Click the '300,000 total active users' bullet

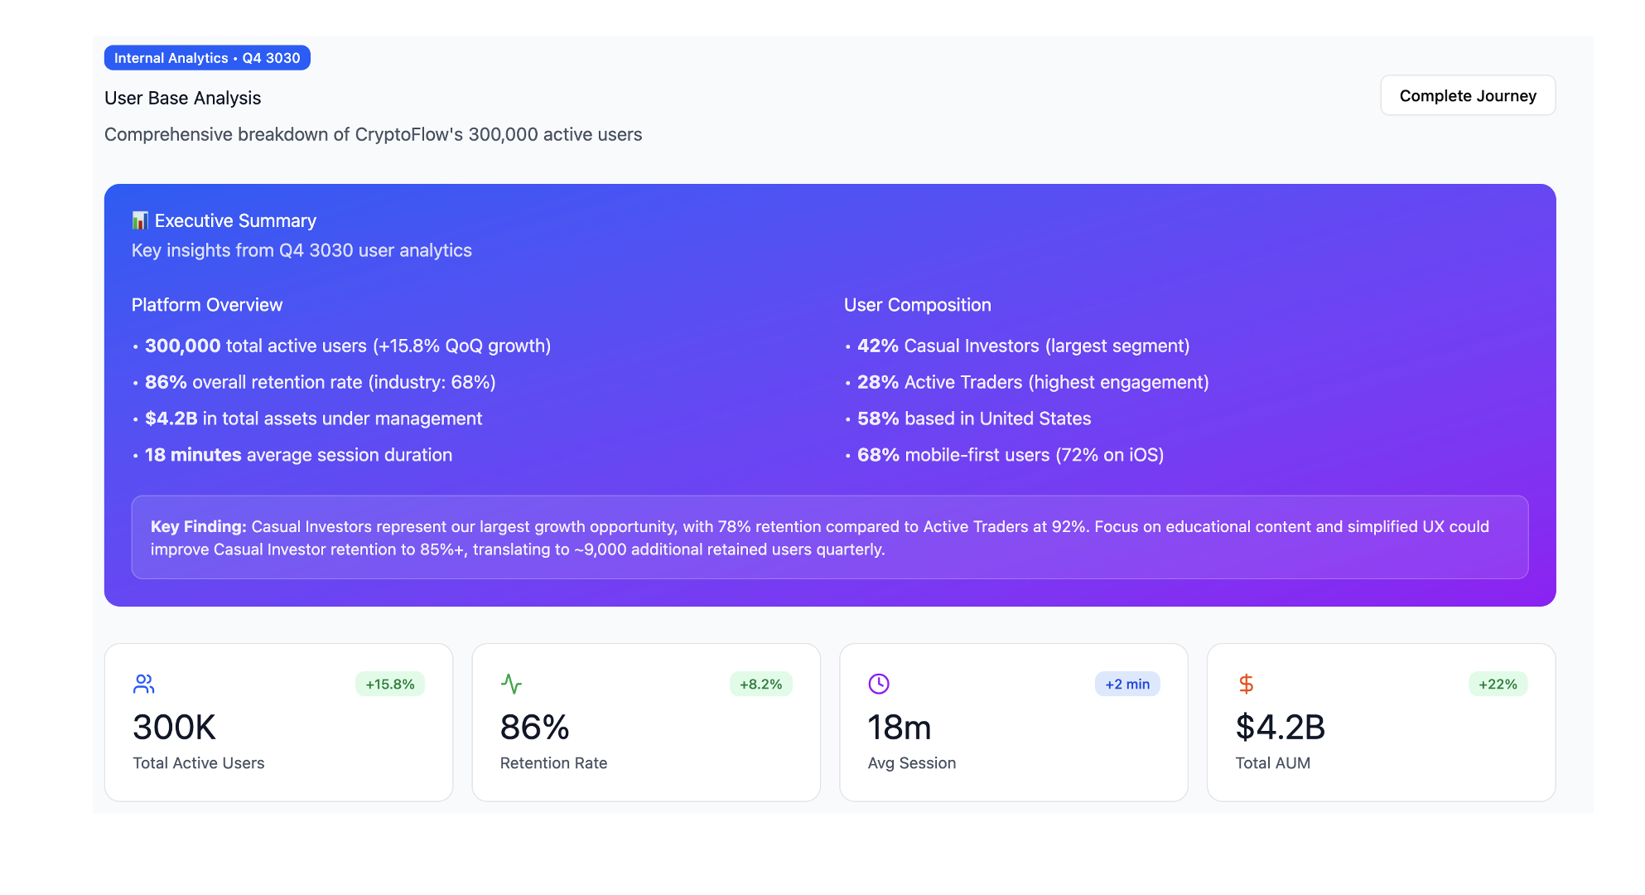click(341, 346)
